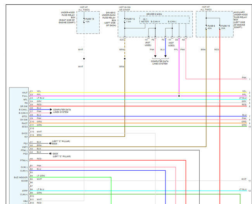Click pin label C10
Screen dimensions: 252x204
(x=32, y=122)
